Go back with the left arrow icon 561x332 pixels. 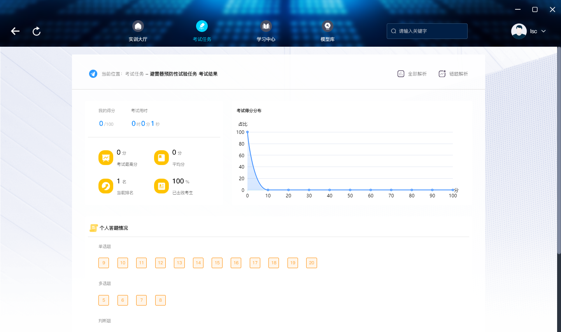point(15,31)
